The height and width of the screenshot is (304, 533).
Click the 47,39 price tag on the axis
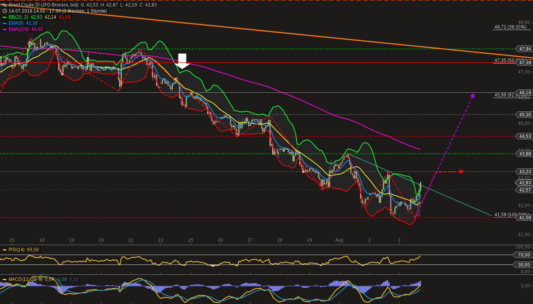point(523,62)
